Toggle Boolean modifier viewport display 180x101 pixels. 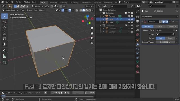[163, 22]
